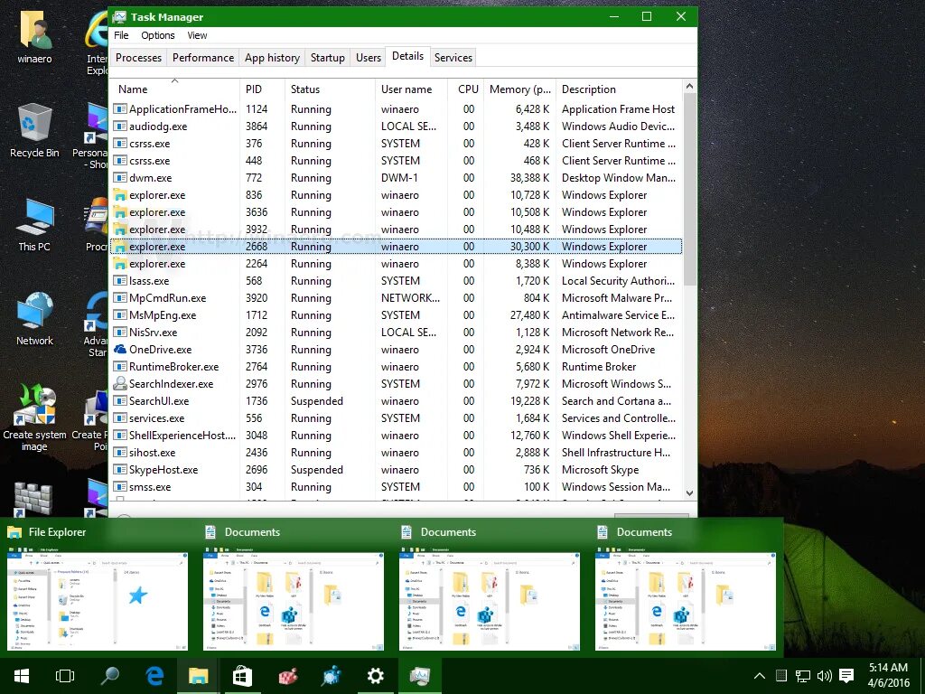
Task: Sort by the Description column header
Action: [618, 89]
